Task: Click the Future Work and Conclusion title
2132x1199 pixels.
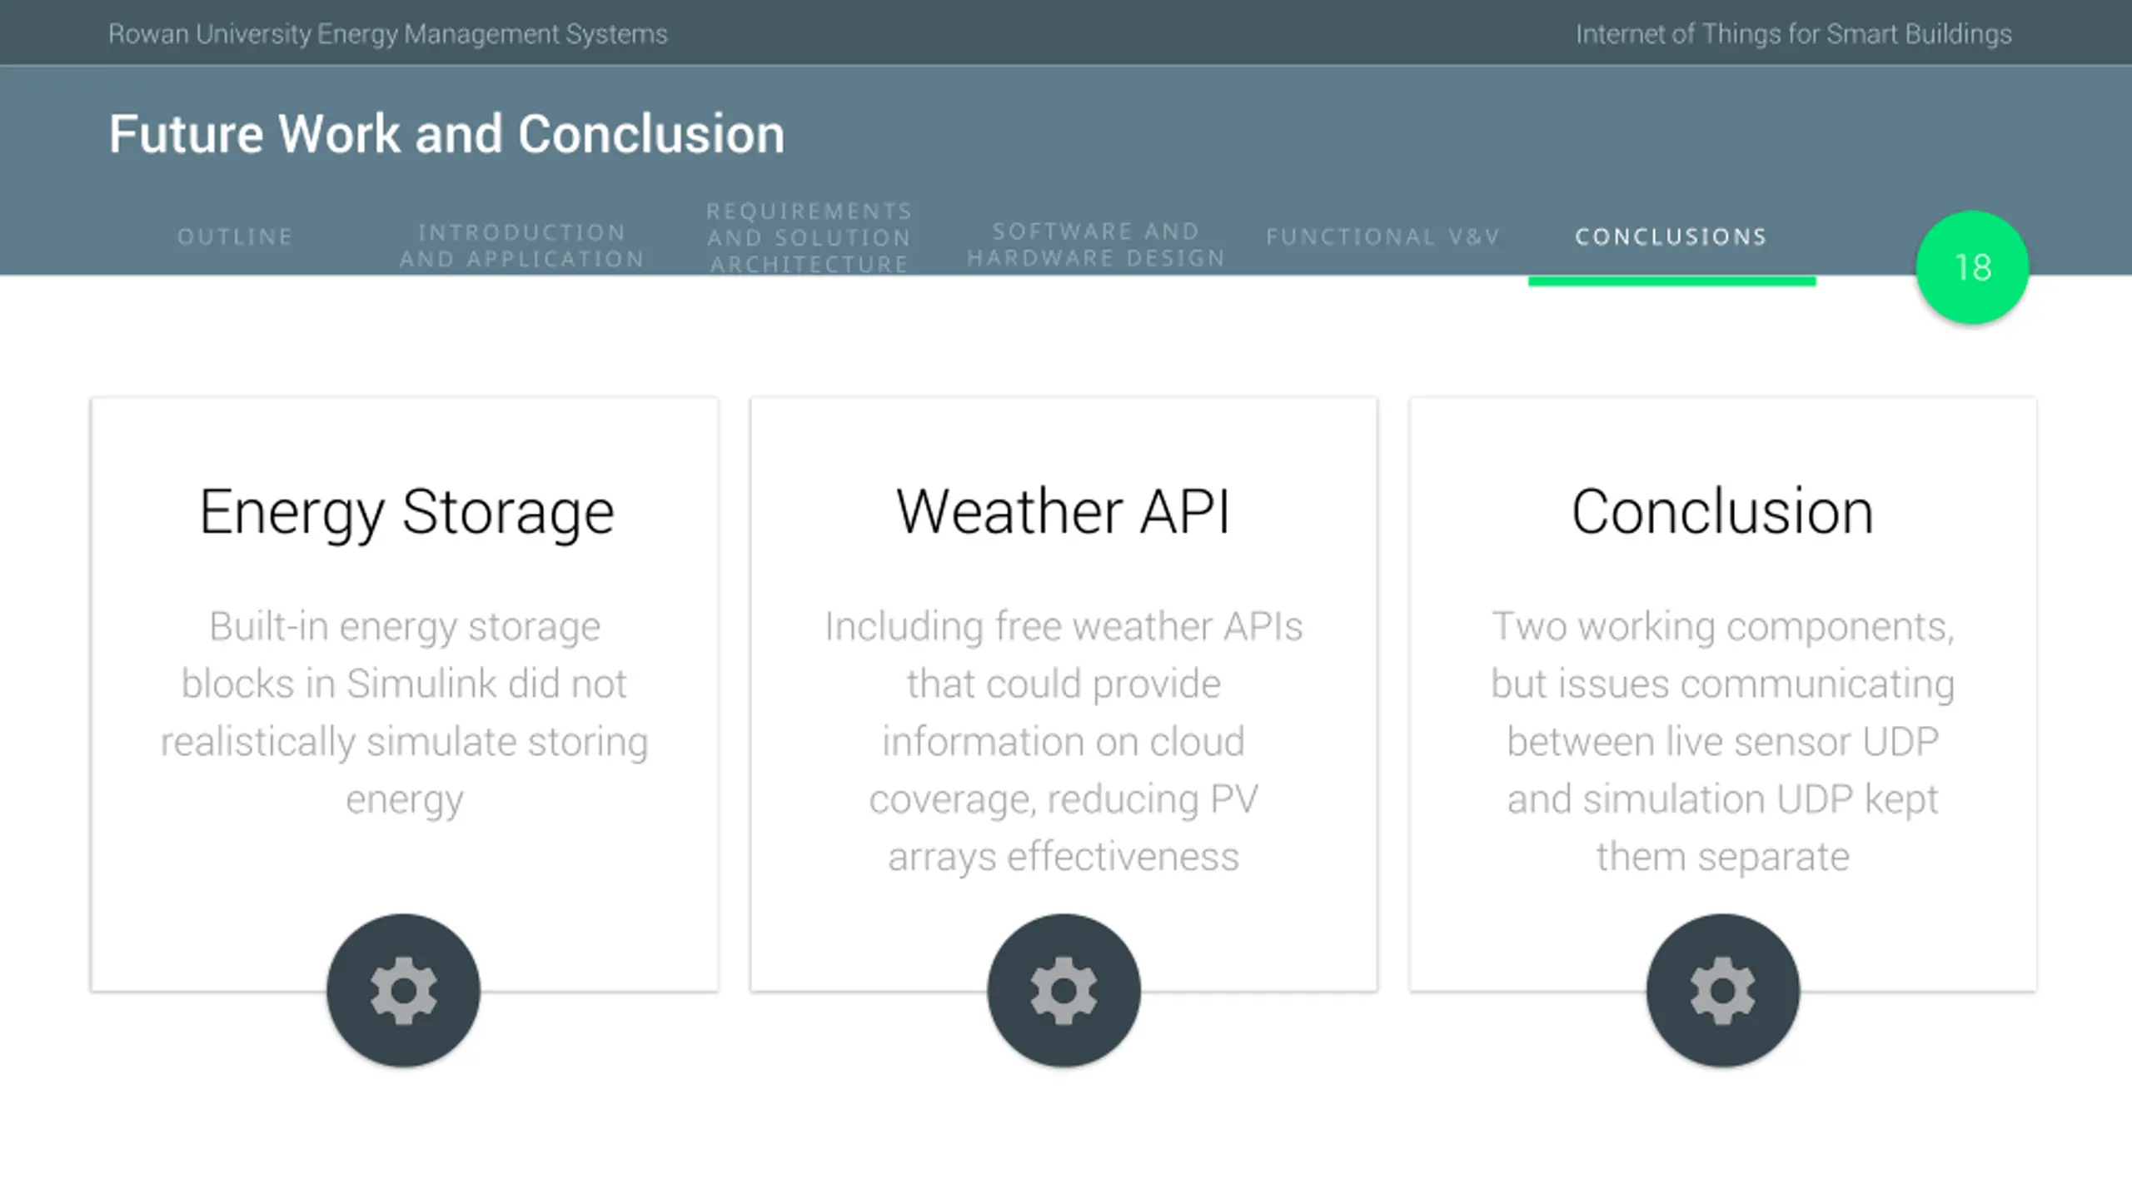Action: click(446, 134)
